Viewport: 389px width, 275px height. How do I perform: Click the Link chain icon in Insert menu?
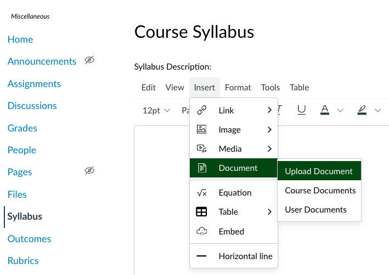click(202, 110)
